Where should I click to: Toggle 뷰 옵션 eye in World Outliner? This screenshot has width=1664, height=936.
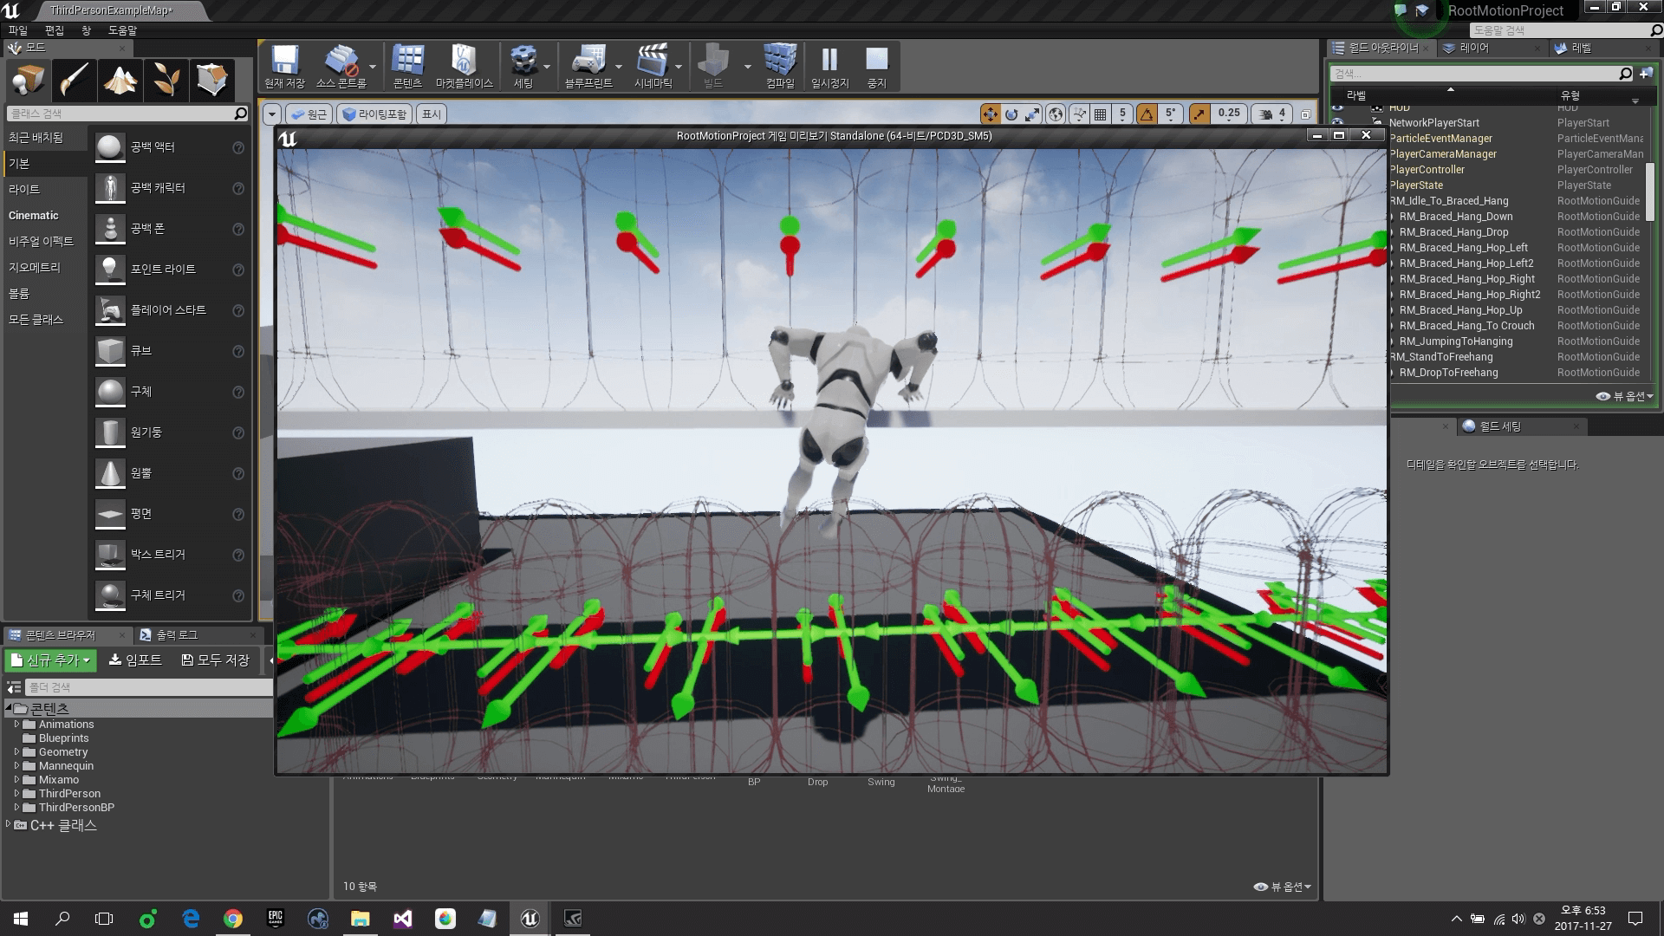coord(1624,396)
